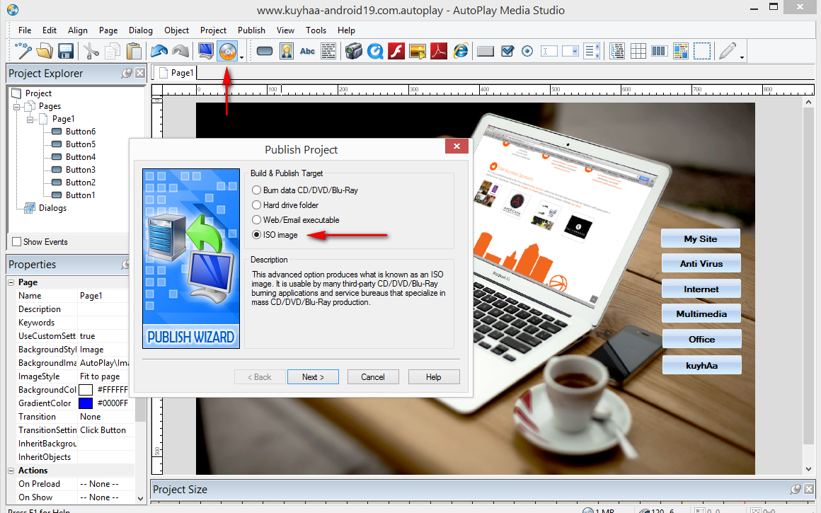Screen dimensions: 821x513
Task: Choose the Hard drive folder option
Action: [256, 205]
